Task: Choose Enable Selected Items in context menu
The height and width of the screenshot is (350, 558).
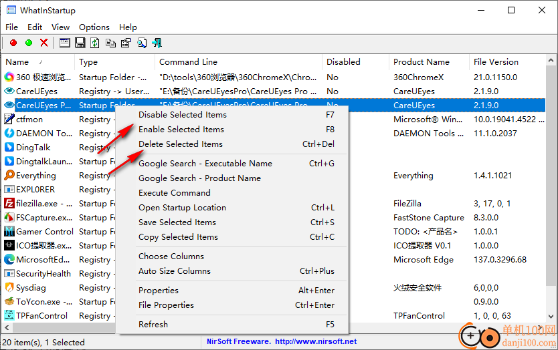Action: (233, 130)
